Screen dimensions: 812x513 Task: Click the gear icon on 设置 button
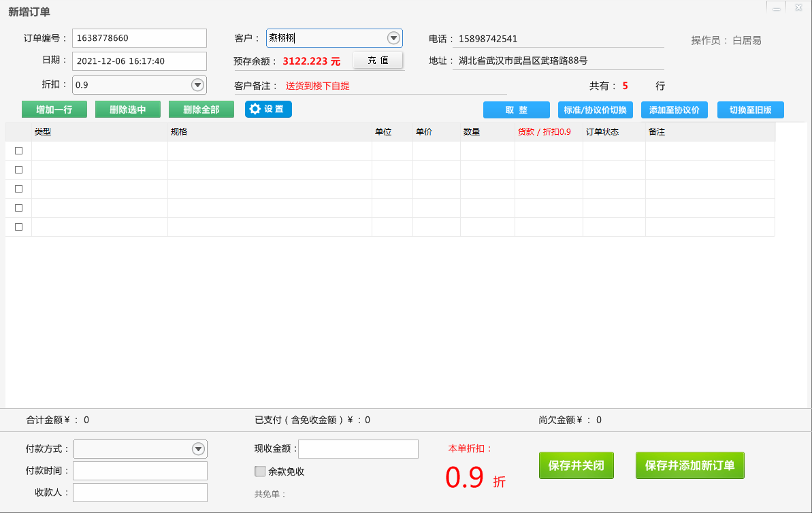[255, 109]
